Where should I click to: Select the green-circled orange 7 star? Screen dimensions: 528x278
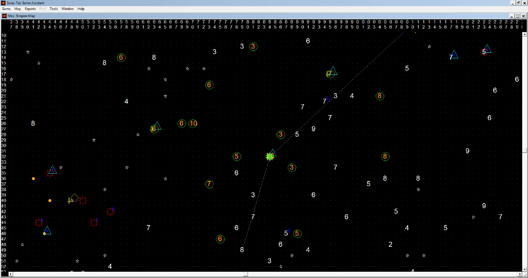click(x=209, y=184)
